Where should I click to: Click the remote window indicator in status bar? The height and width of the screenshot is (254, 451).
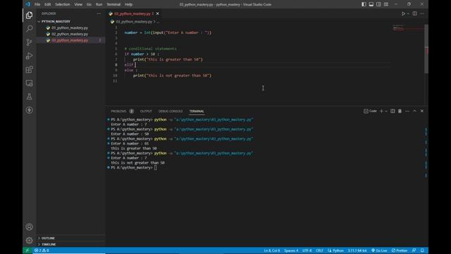[x=27, y=250]
